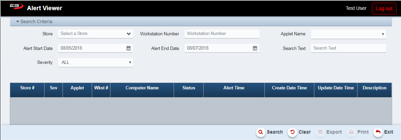
Task: Click into the Search Text field
Action: tap(348, 48)
